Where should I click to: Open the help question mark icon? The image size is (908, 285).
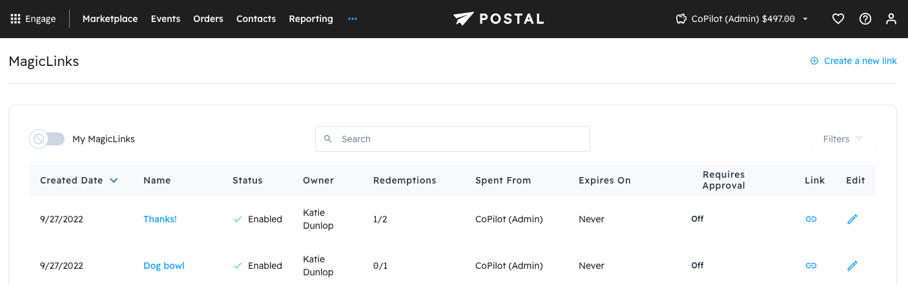click(x=865, y=19)
